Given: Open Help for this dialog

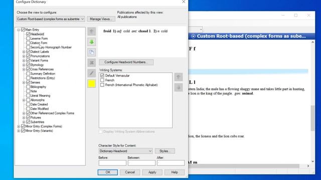Looking at the screenshot, I should click(175, 172).
